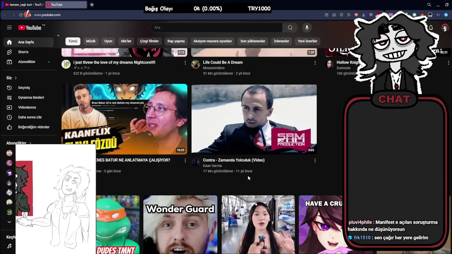Open the browser downloads icon
Viewport: 452px width, 254px height.
[x=363, y=15]
